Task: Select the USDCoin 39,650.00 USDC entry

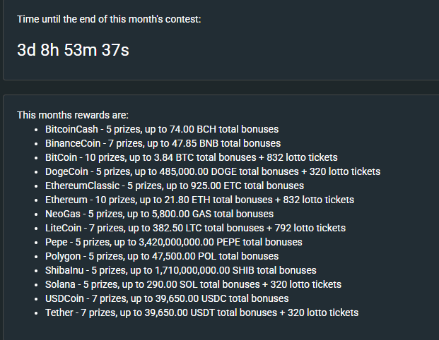Action: [167, 298]
